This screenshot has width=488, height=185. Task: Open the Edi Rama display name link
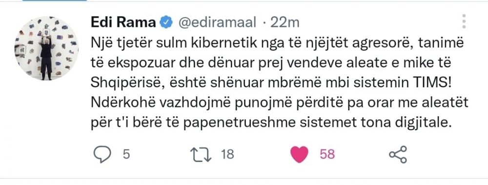(x=123, y=22)
